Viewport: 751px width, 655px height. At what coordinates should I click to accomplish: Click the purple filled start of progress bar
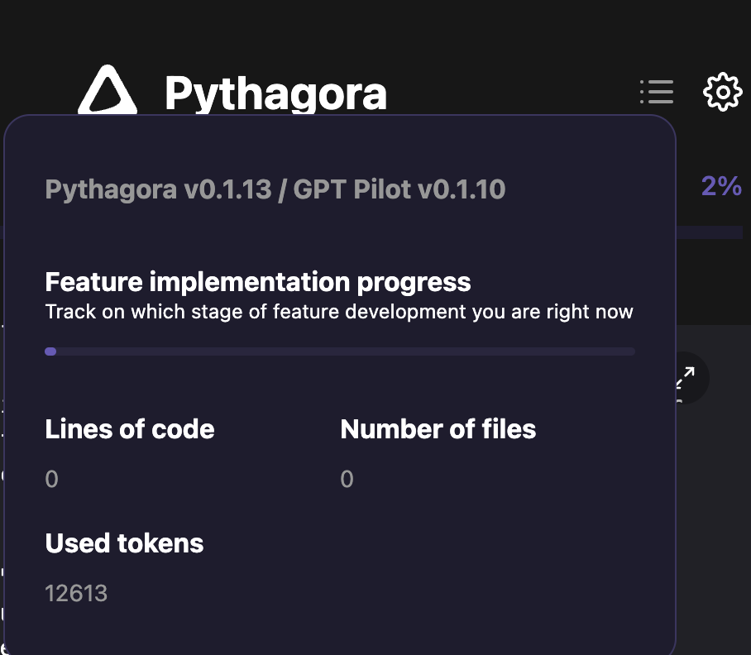point(50,351)
